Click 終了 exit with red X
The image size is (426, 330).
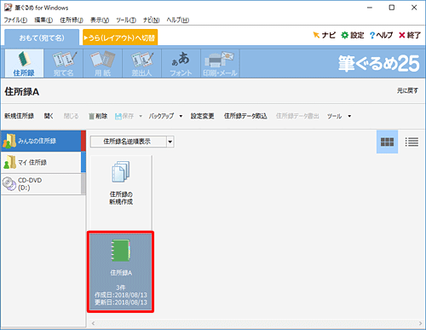410,35
